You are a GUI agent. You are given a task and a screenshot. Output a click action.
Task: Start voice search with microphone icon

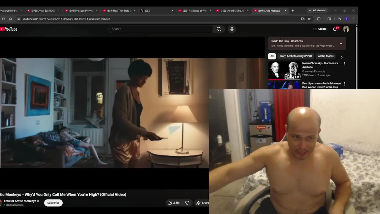click(x=232, y=29)
